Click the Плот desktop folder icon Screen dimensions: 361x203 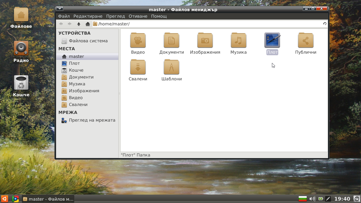pyautogui.click(x=272, y=40)
